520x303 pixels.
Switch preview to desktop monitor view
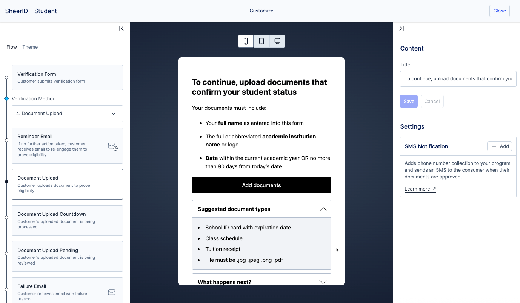(x=277, y=41)
